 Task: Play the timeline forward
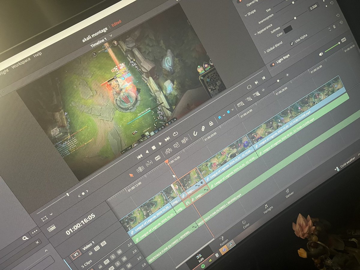point(160,143)
